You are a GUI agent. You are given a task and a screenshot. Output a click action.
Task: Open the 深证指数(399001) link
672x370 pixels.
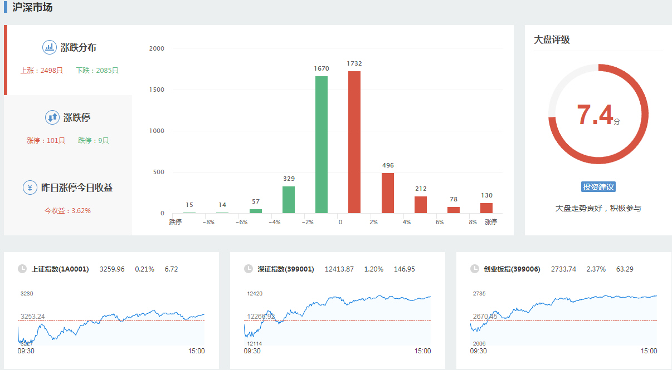[286, 269]
